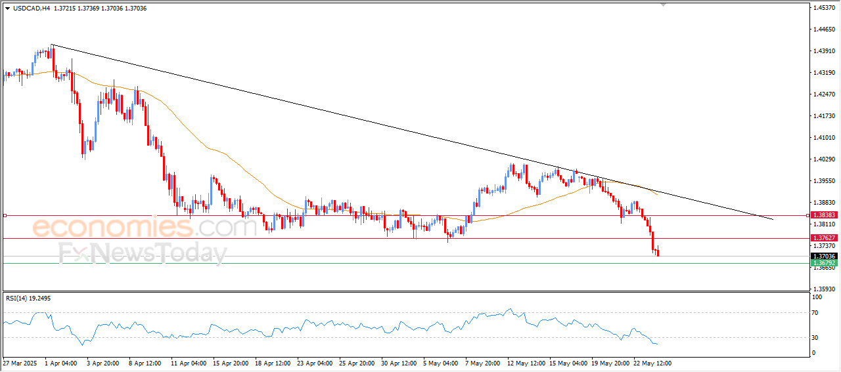841x372 pixels.
Task: Click the 1.4537 top price scale value
Action: pyautogui.click(x=823, y=8)
